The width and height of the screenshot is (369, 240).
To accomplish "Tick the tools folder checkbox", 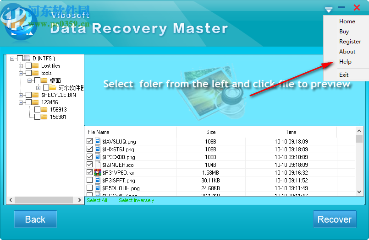I will (x=29, y=73).
